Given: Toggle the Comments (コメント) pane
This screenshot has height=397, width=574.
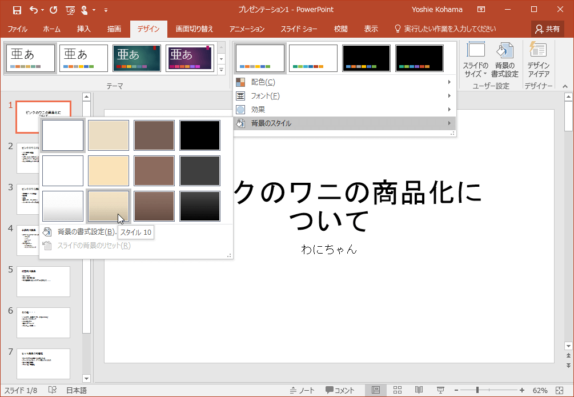Looking at the screenshot, I should pos(340,390).
